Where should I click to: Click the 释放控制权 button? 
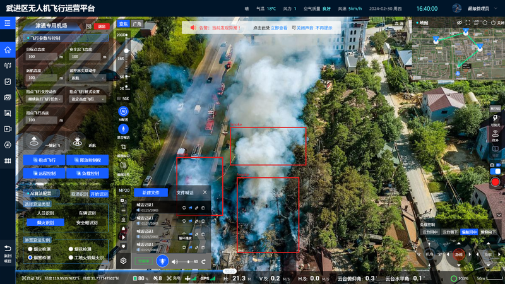pyautogui.click(x=88, y=160)
